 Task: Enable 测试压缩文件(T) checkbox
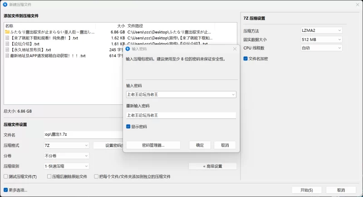tap(6, 177)
